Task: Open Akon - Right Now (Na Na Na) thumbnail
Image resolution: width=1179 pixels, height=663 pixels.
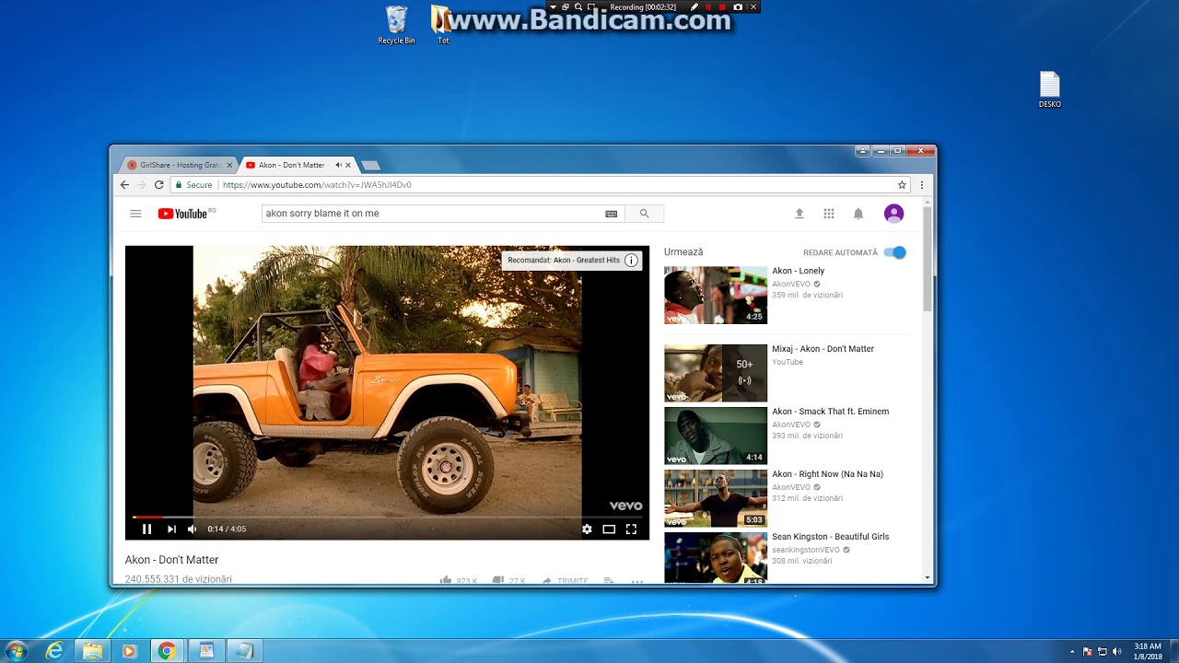Action: [x=716, y=498]
